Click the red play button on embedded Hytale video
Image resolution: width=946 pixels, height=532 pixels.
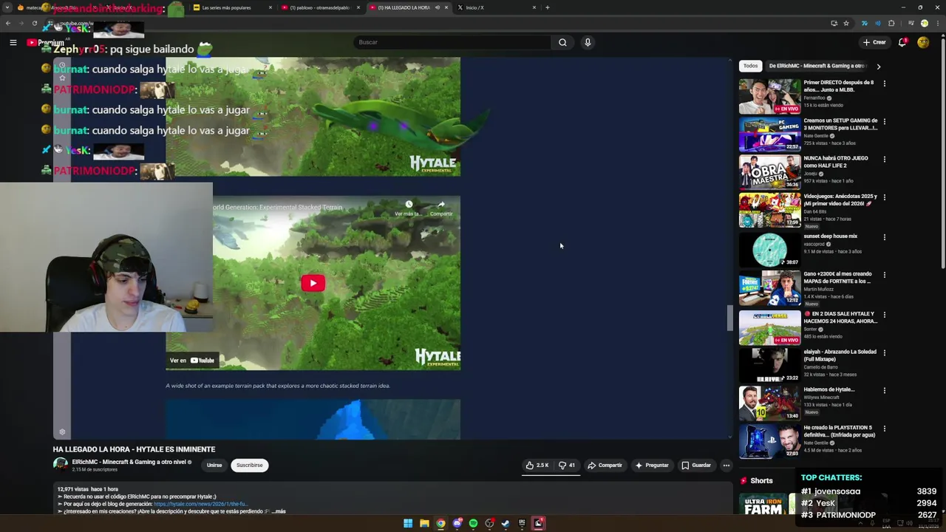pyautogui.click(x=313, y=283)
